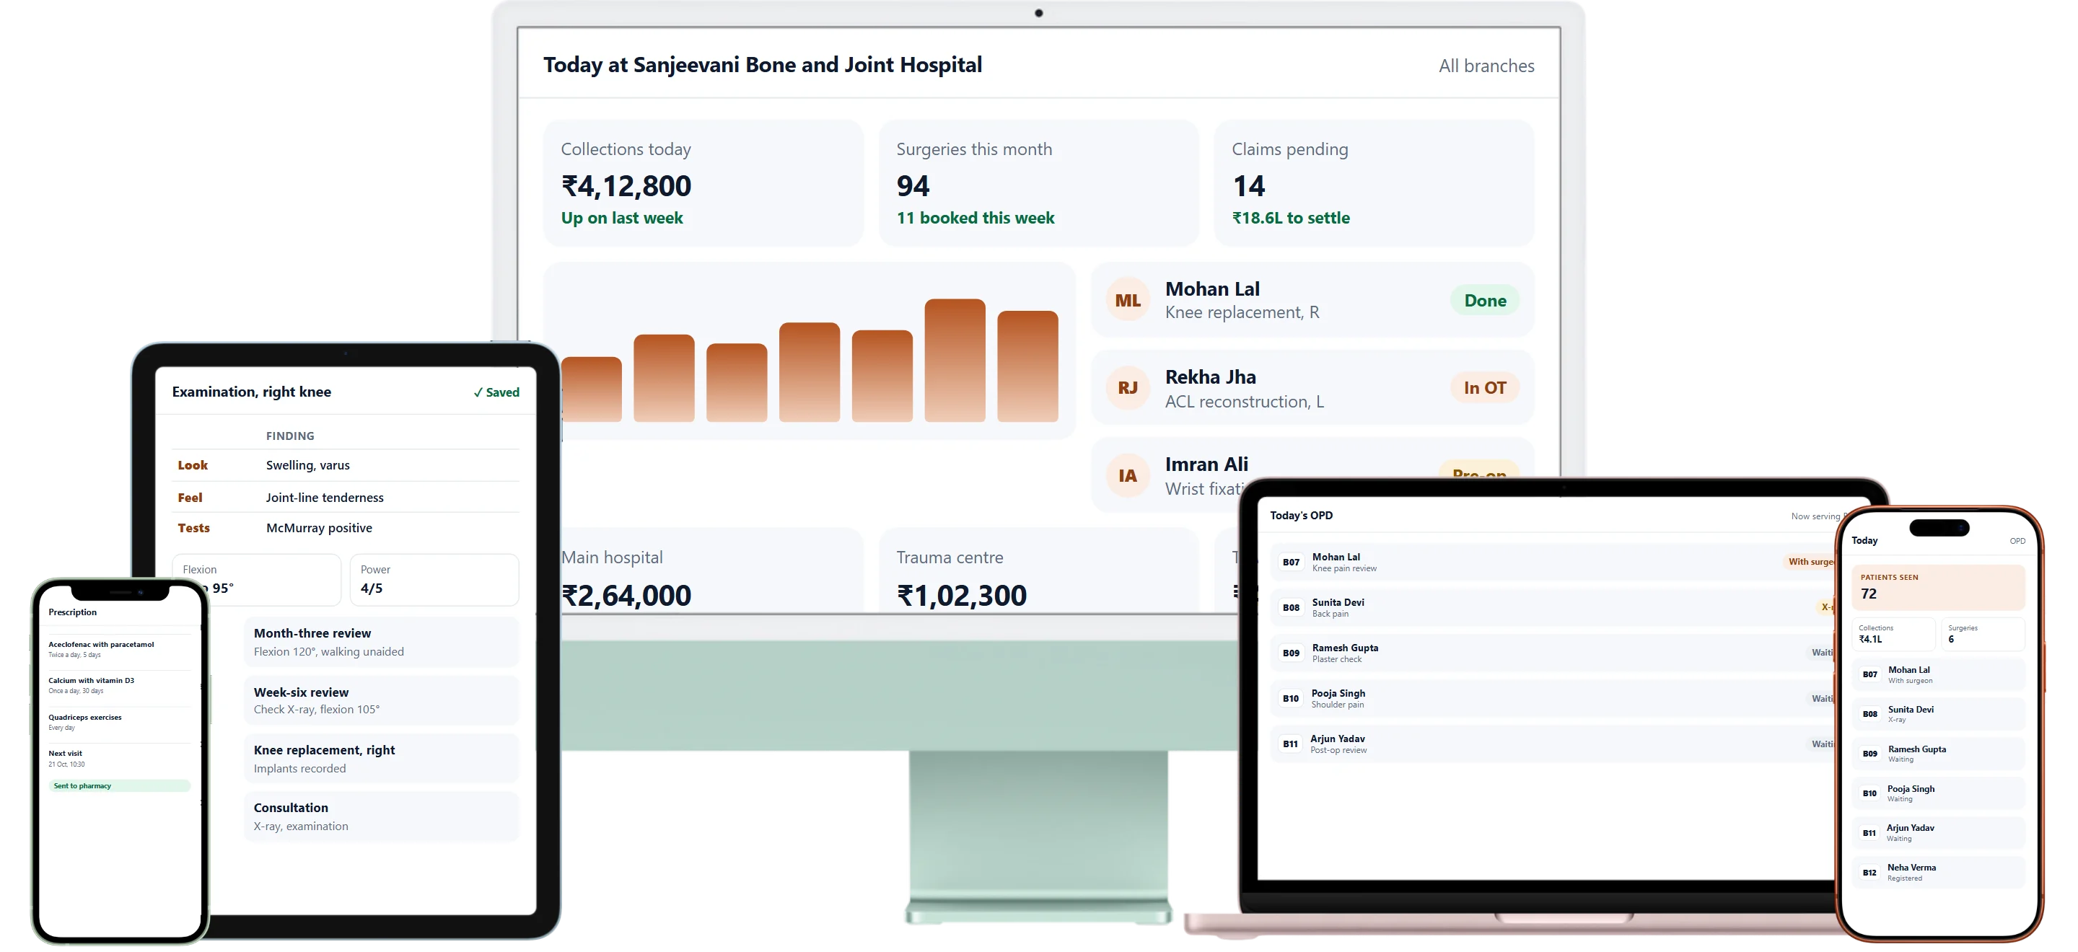2078x952 pixels.
Task: Select Pooja Singh row on laptop OPD
Action: point(1553,699)
